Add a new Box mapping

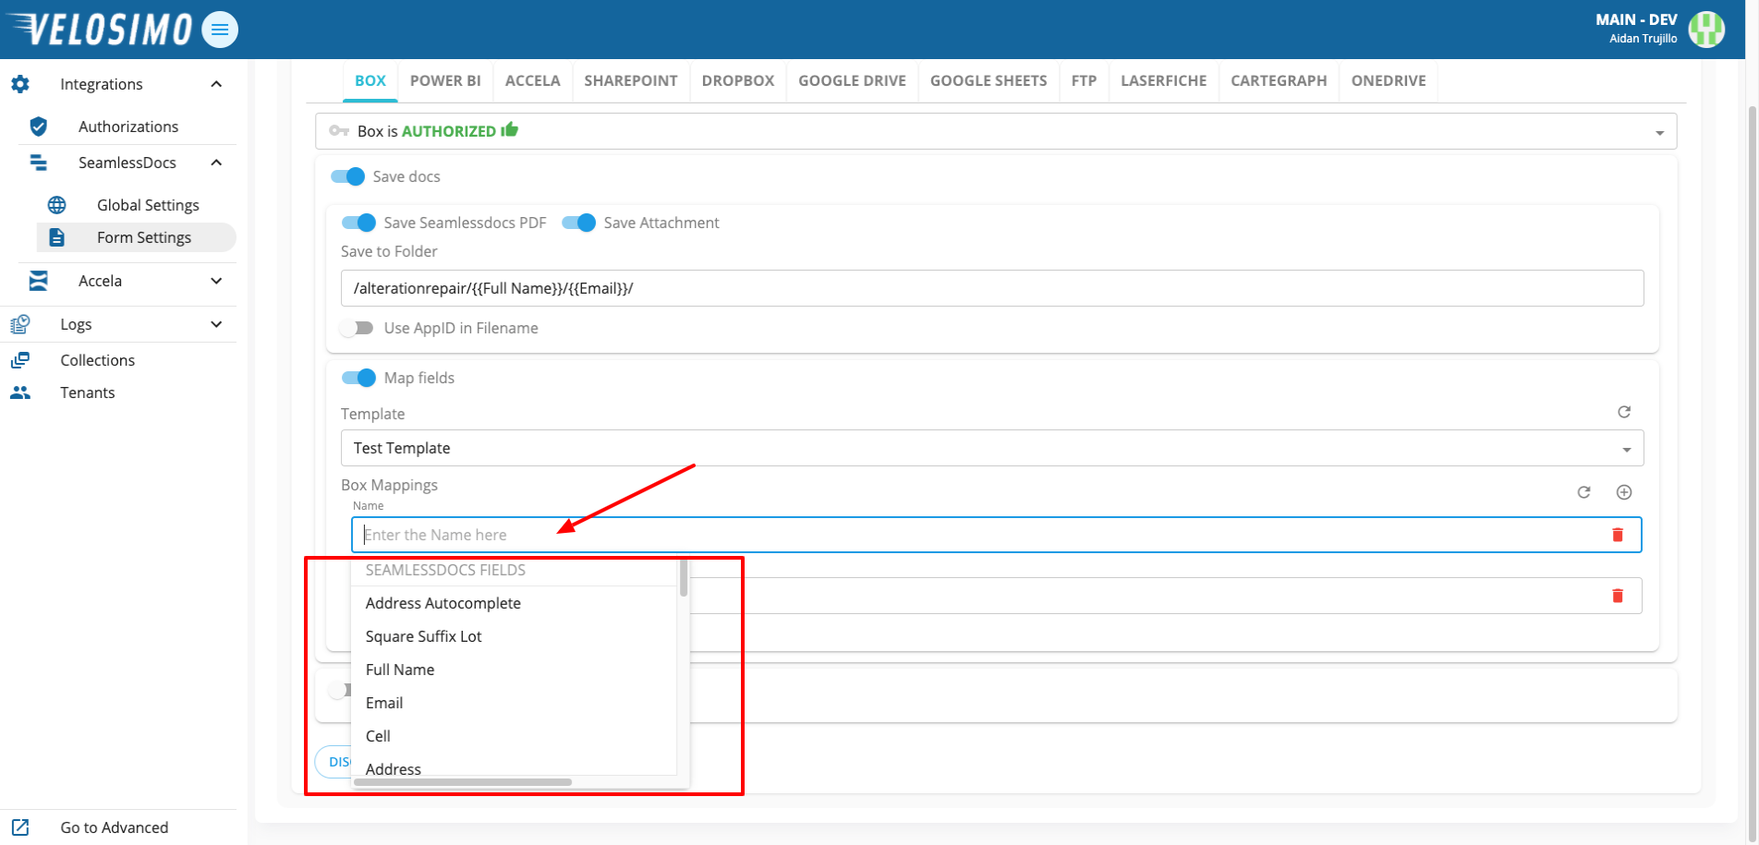coord(1624,492)
